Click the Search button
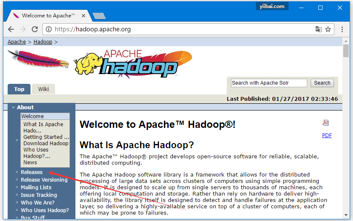Viewport: 353px width, 221px height. (x=322, y=83)
